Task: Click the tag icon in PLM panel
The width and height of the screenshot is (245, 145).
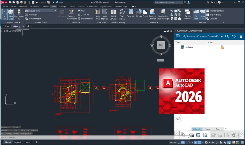Action: pyautogui.click(x=234, y=37)
